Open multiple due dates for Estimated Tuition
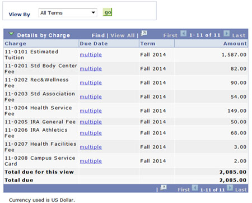The height and width of the screenshot is (203, 252). 91,54
